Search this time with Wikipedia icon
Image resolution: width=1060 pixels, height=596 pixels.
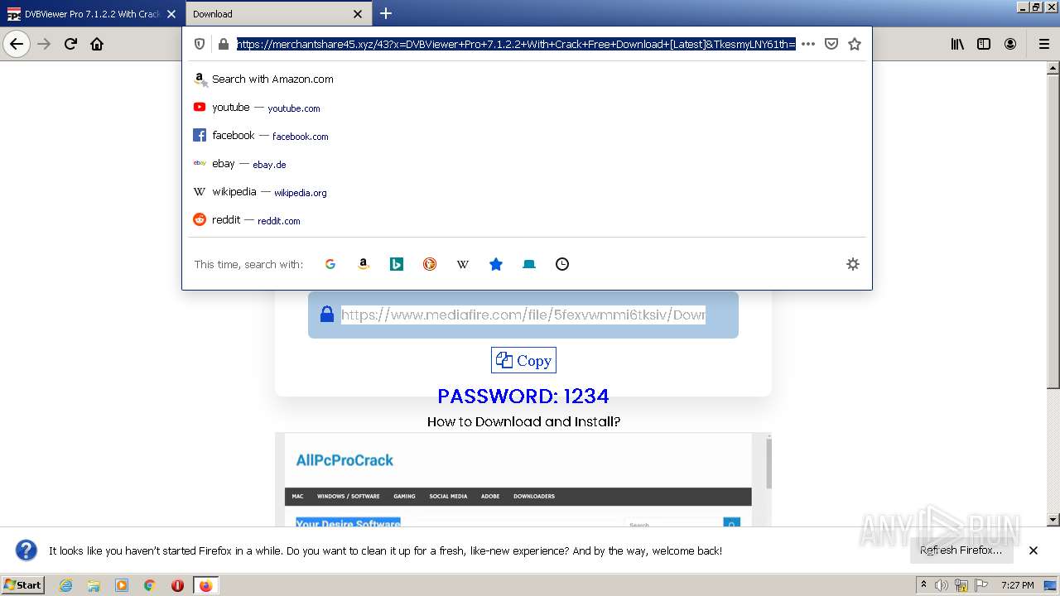pyautogui.click(x=463, y=264)
